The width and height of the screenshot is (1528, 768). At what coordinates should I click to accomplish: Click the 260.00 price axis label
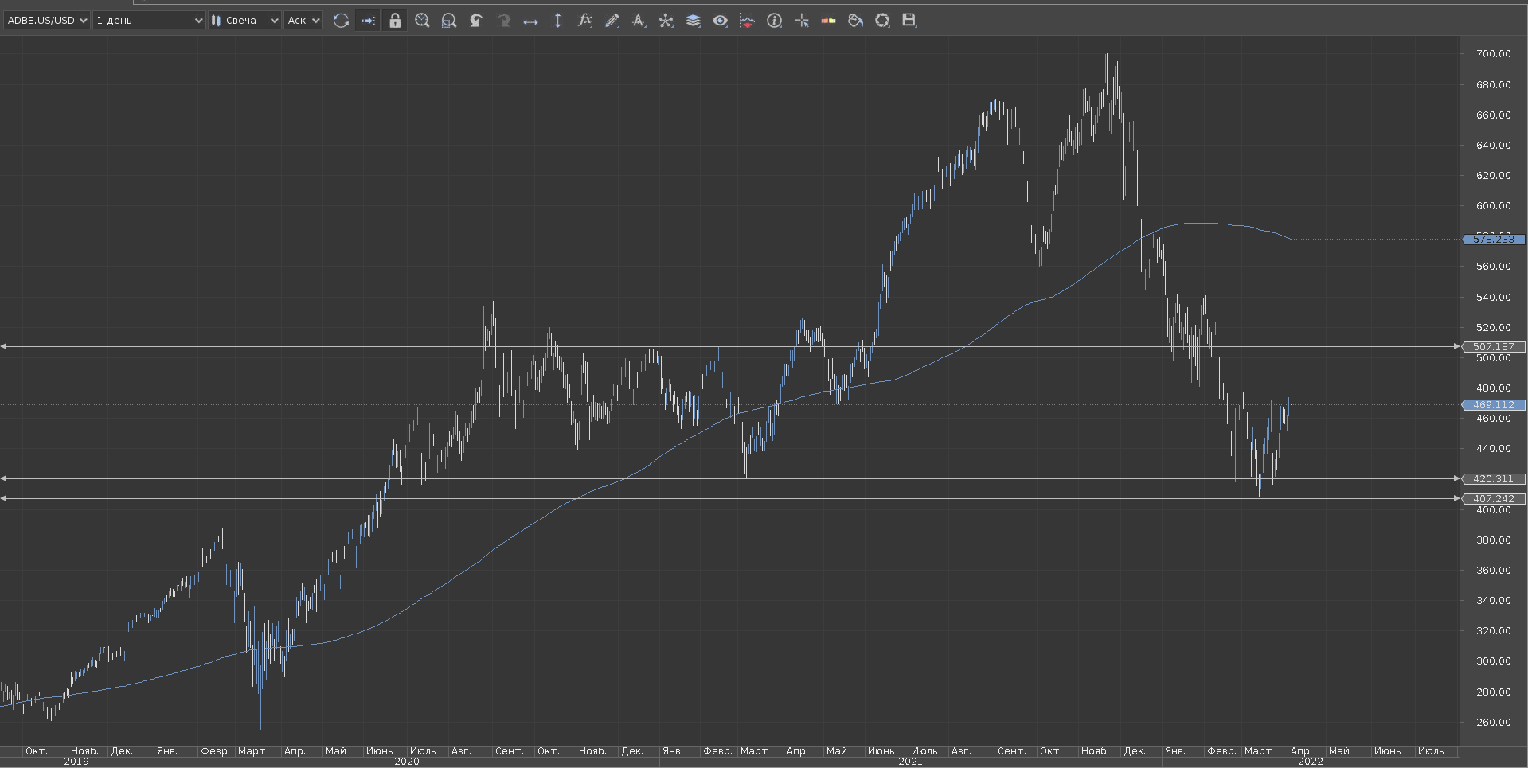tap(1493, 722)
